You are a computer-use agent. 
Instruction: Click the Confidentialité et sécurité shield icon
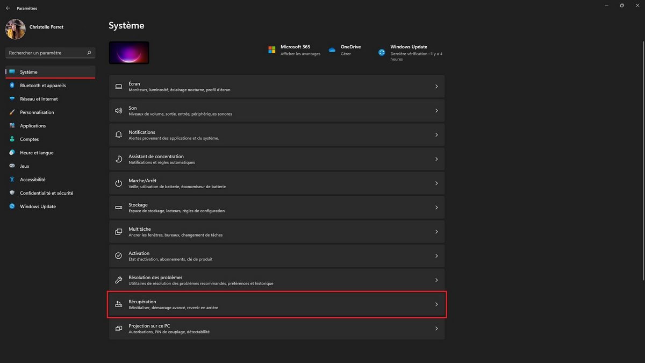12,193
